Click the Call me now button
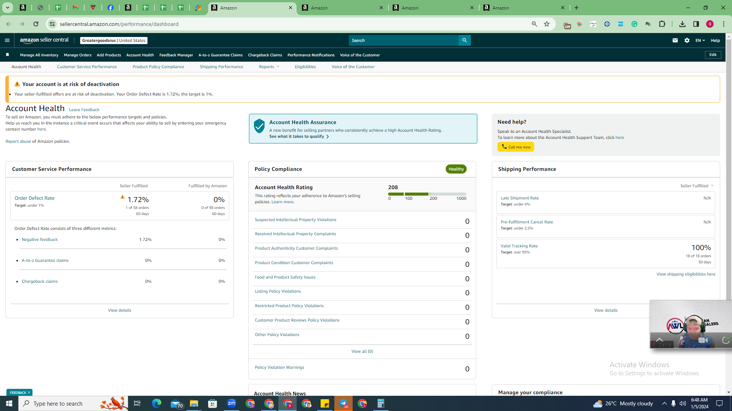The height and width of the screenshot is (411, 732). [x=516, y=147]
